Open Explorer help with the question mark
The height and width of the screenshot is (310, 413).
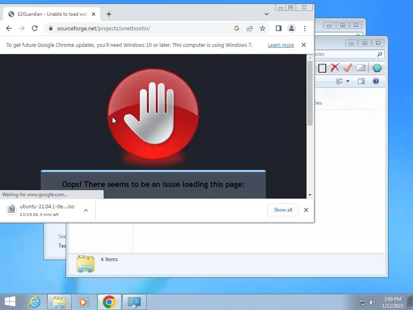[x=376, y=81]
